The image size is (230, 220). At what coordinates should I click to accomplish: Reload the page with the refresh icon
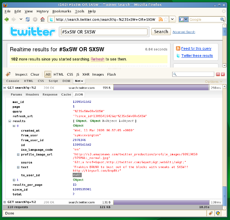tap(28, 20)
